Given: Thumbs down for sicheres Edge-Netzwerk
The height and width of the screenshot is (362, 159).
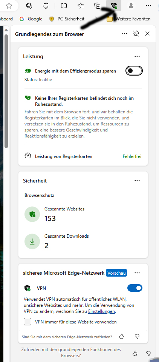Looking at the screenshot, I should click(137, 337).
